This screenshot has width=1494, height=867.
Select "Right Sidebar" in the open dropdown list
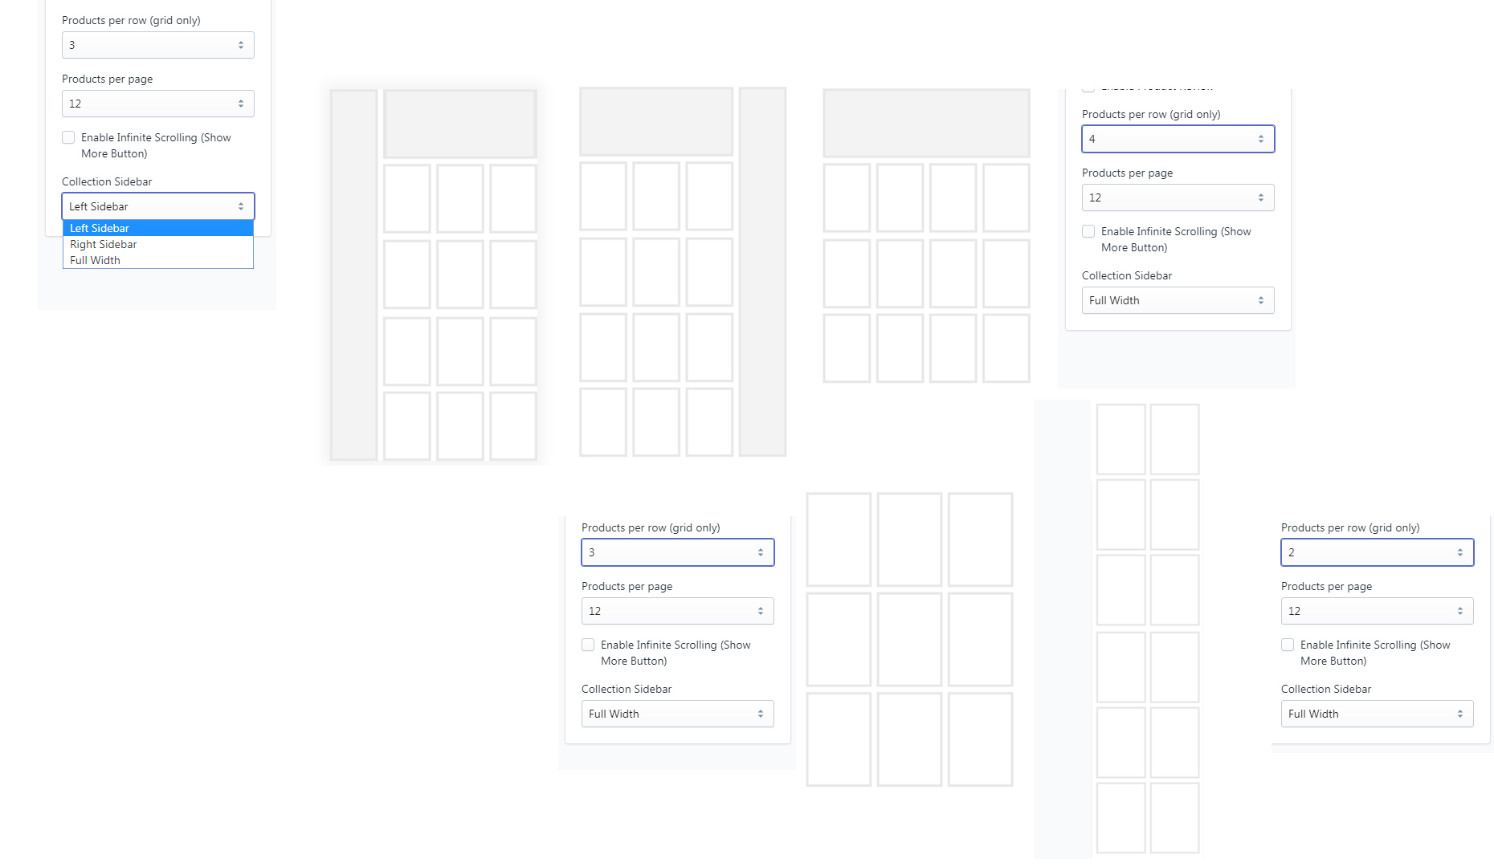104,245
